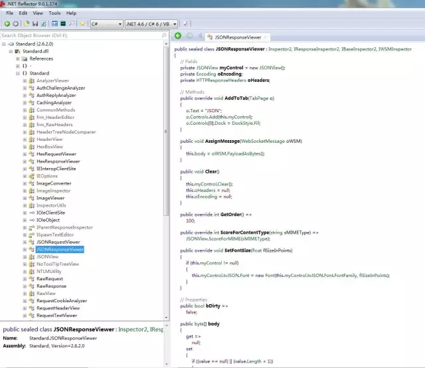
Task: Click the class icon beside JSONRequestViewer
Action: click(32, 242)
